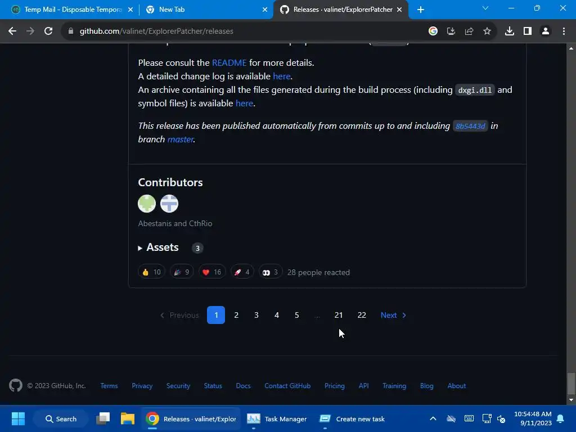Go to releases page 2
The image size is (576, 432).
[x=236, y=315]
